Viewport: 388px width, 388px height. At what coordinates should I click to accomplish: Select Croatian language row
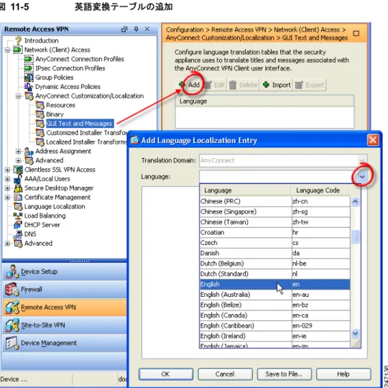coord(274,233)
